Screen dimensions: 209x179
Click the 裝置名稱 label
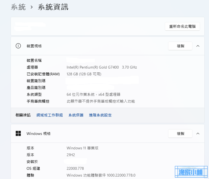point(34,60)
